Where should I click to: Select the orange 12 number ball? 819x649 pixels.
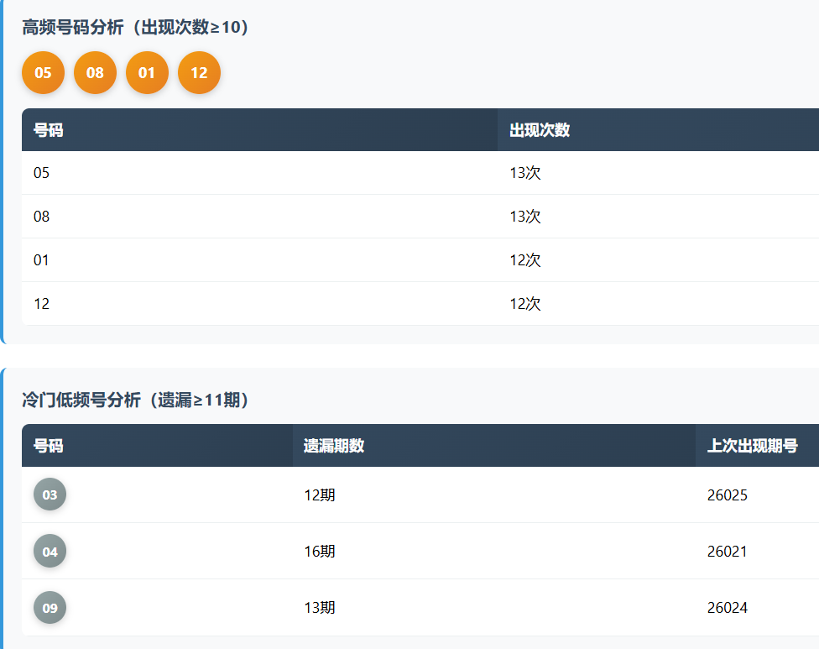[x=199, y=73]
